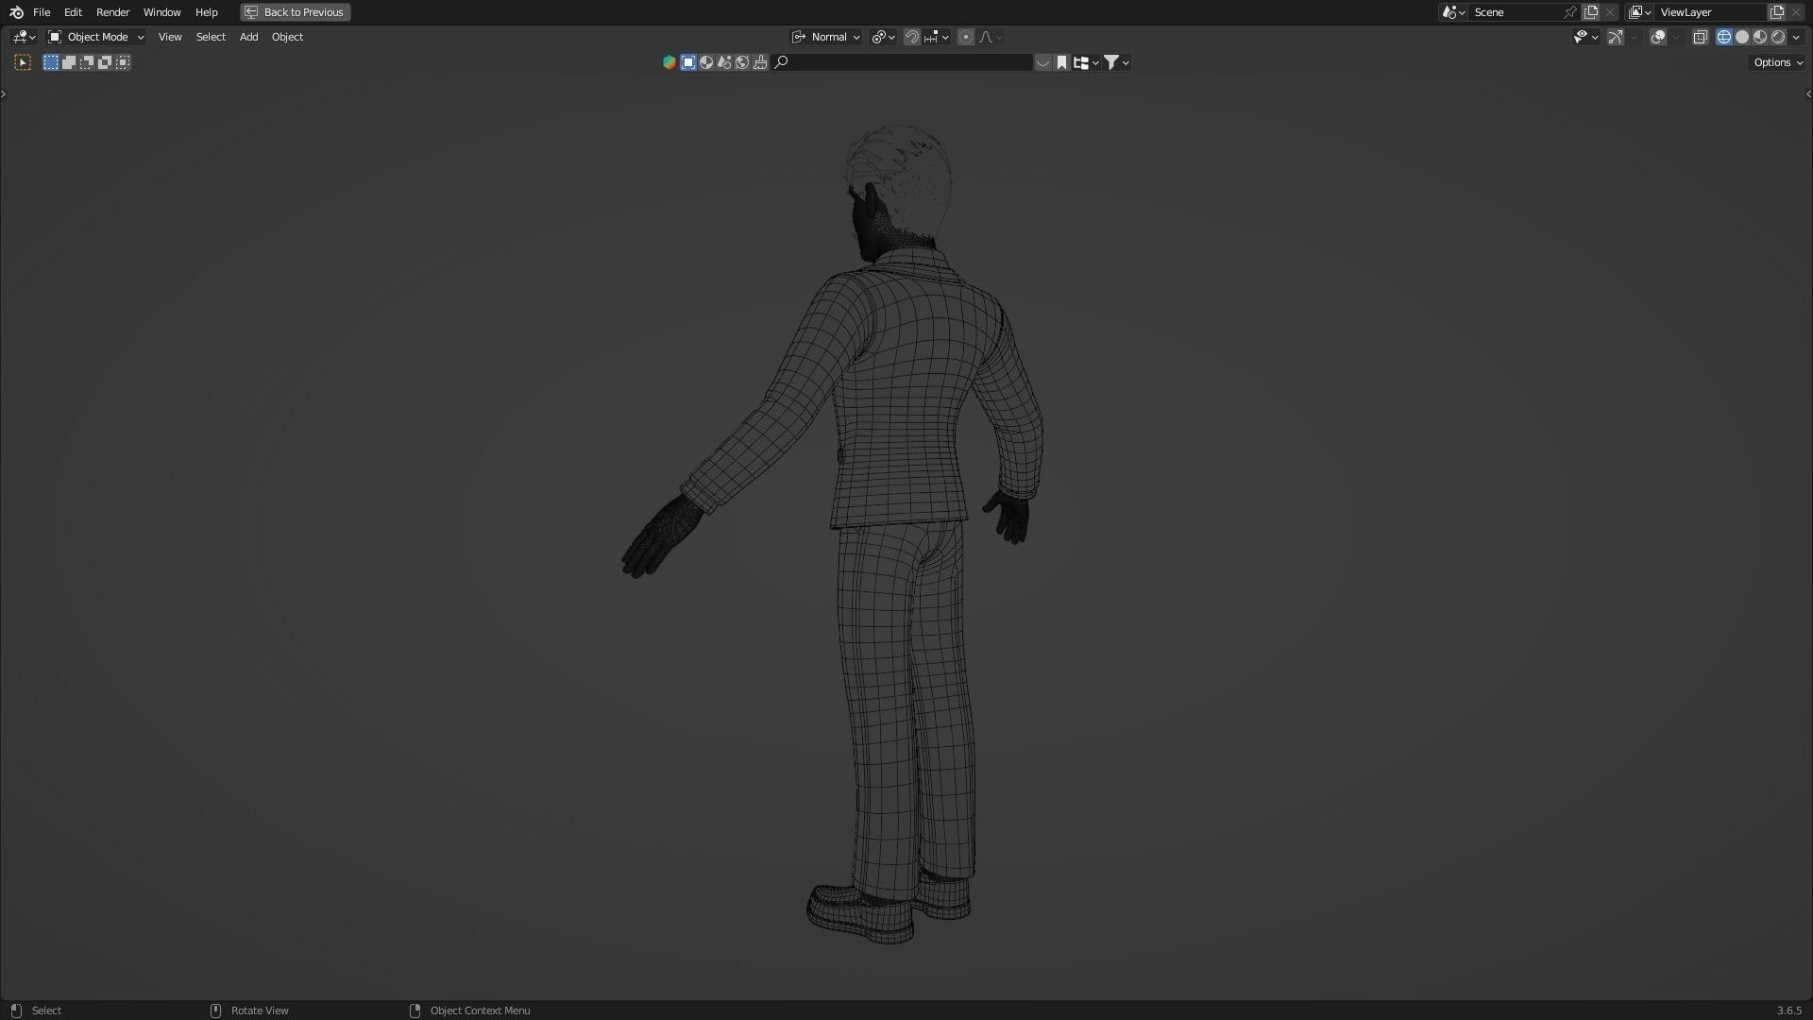Image resolution: width=1813 pixels, height=1020 pixels.
Task: Delete scene with X icon
Action: [1610, 12]
